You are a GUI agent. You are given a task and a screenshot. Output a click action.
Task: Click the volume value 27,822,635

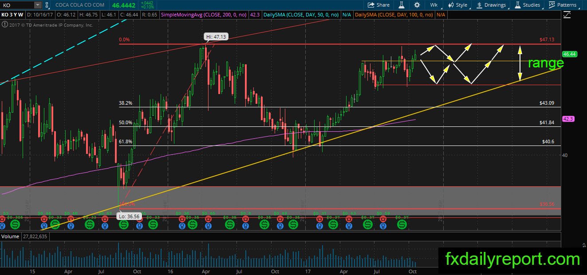35,236
